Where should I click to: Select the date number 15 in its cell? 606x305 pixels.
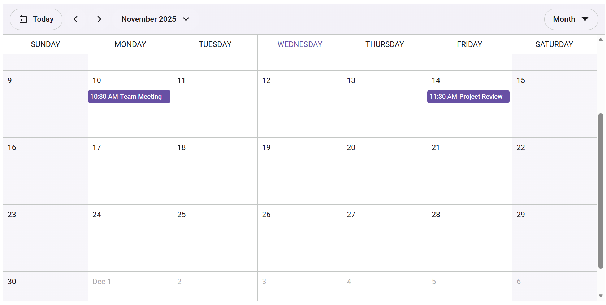click(520, 80)
